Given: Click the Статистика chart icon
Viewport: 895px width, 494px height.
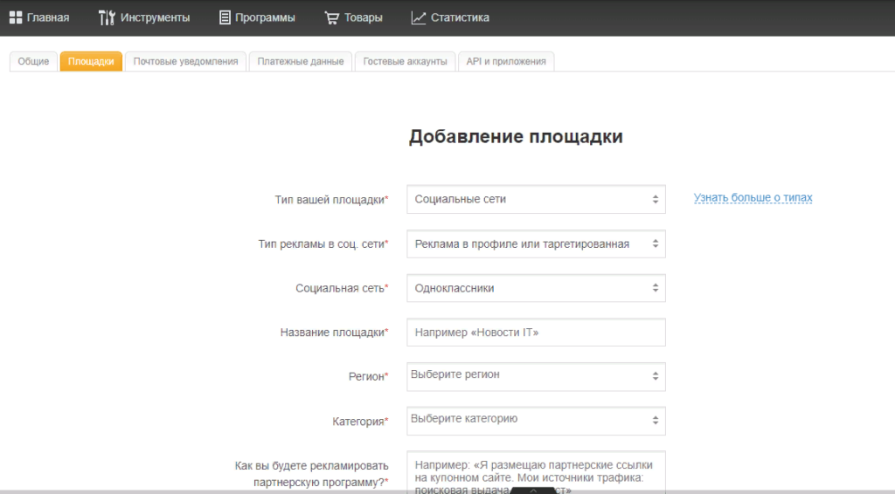Looking at the screenshot, I should point(419,17).
